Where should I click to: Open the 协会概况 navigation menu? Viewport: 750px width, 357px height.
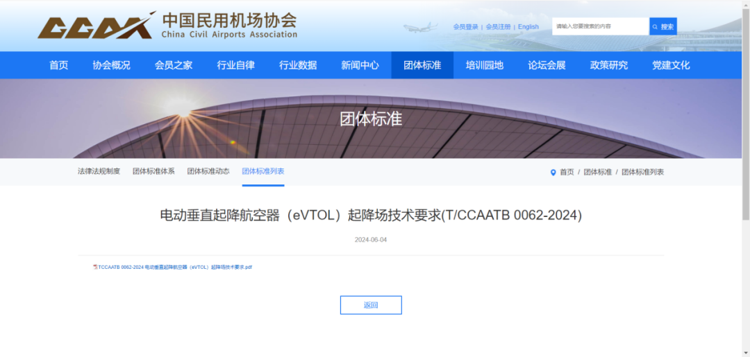coord(111,65)
